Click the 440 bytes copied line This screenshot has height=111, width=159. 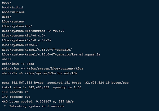pos(38,101)
